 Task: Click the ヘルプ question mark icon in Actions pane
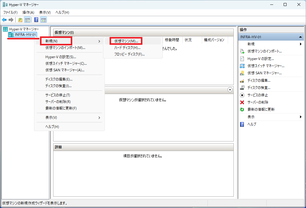242,124
